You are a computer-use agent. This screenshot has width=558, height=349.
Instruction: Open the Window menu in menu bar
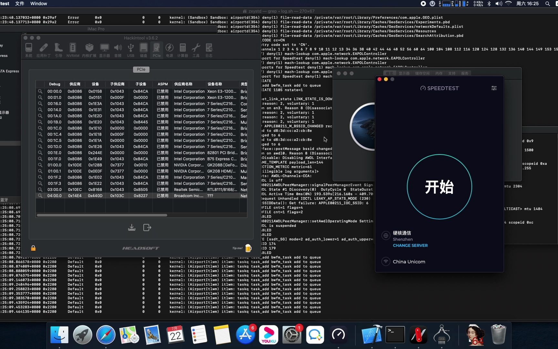(38, 4)
